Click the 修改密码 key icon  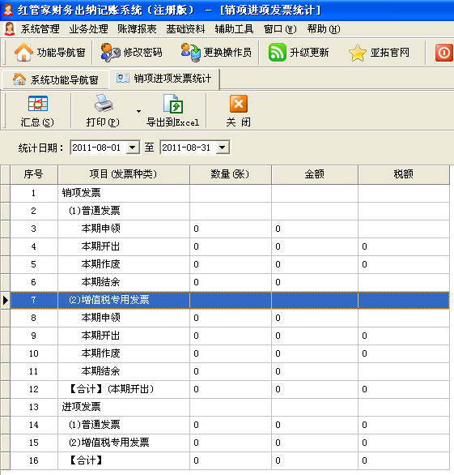click(x=110, y=53)
